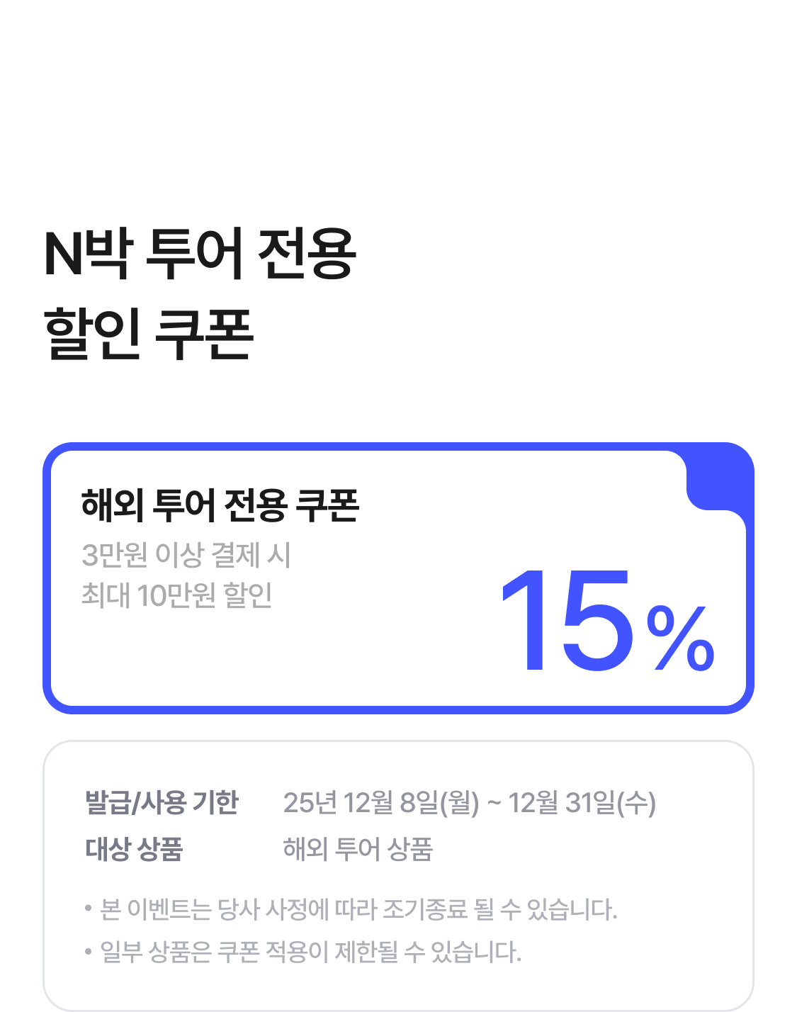797x1012 pixels.
Task: Click the '3만원 이상 결제 시' condition text
Action: [x=186, y=554]
